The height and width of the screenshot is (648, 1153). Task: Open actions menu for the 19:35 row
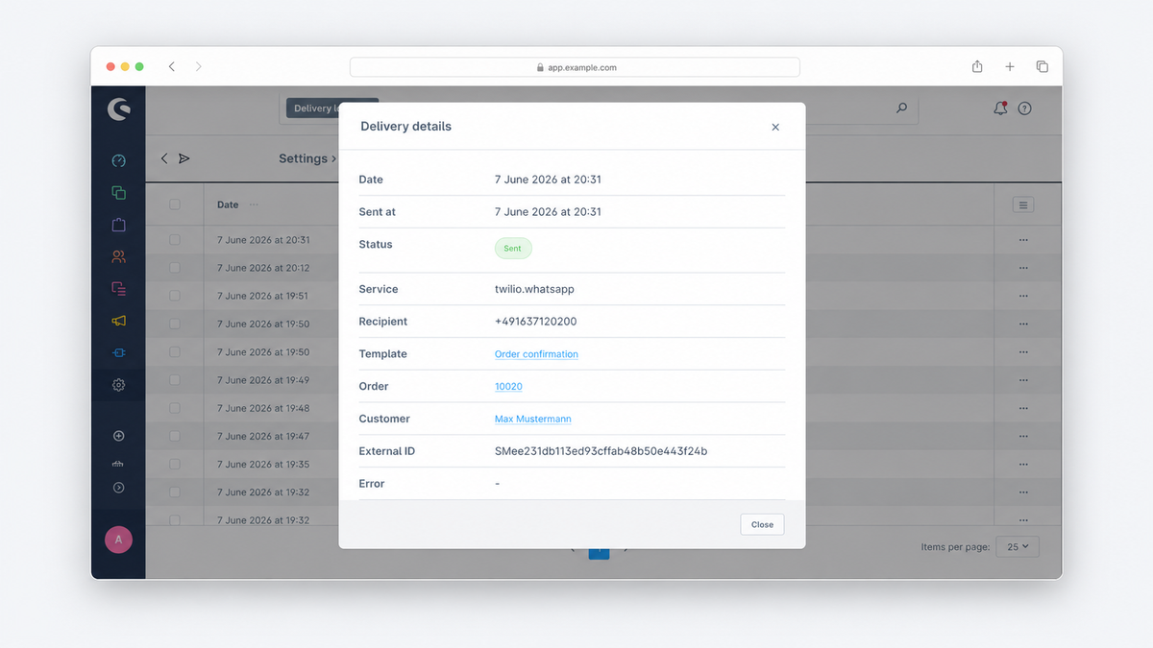pos(1023,464)
